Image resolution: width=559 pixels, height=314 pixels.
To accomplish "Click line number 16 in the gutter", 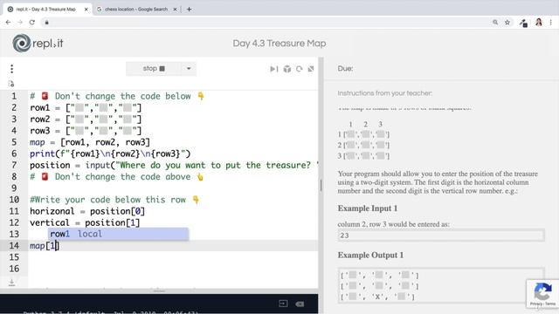I will 14,269.
